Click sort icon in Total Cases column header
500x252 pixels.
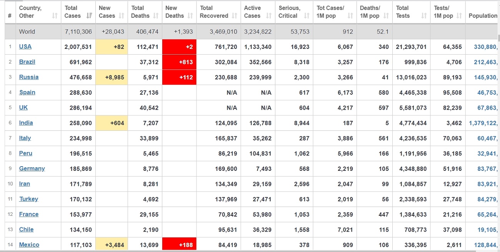pos(89,16)
